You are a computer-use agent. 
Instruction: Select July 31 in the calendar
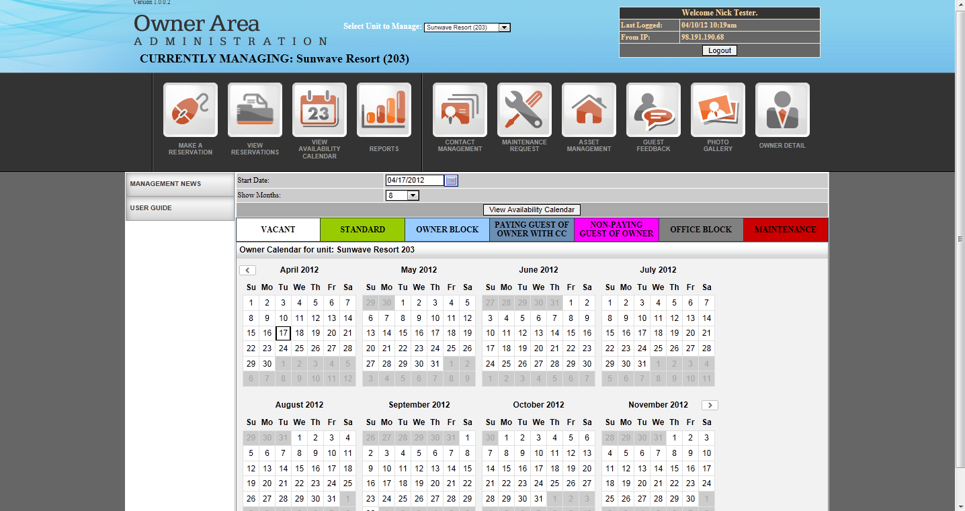642,364
